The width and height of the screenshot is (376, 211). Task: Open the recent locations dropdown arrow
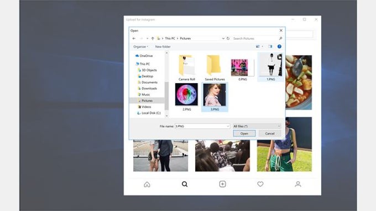click(x=147, y=39)
